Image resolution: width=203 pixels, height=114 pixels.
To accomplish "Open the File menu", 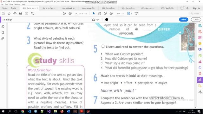I will pos(2,4).
